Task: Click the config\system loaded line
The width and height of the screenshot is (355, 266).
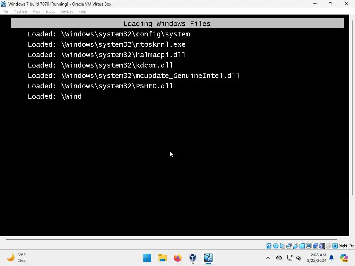Action: [x=109, y=34]
